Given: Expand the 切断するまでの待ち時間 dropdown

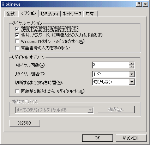Looking at the screenshot, I should point(132,82).
